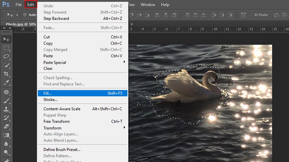Select the Crop tool
The height and width of the screenshot is (162, 289).
[6, 74]
